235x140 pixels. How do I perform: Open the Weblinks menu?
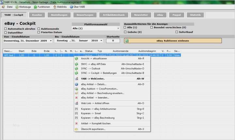62,7
